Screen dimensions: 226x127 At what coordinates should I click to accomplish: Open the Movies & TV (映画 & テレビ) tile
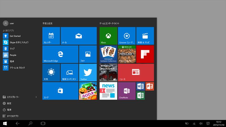(145, 36)
